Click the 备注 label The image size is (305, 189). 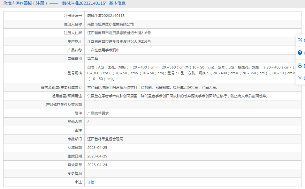78,130
